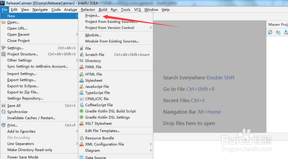Click Invalidate Caches / Restart...
Screen dimensions: 288x159
(x=39, y=118)
